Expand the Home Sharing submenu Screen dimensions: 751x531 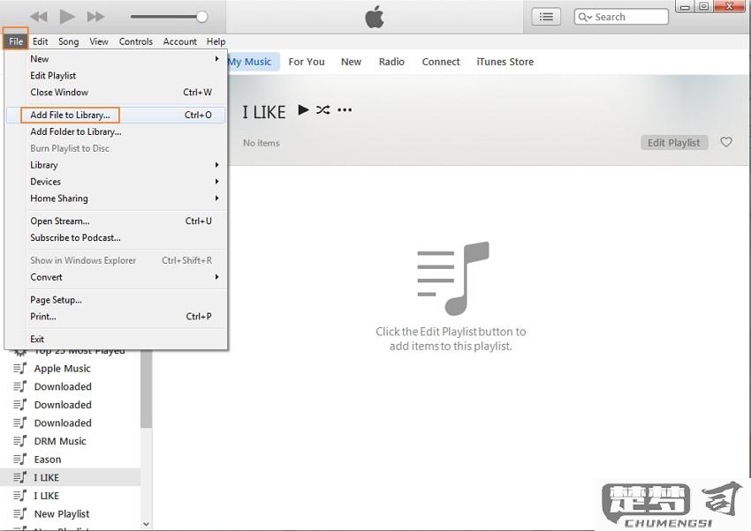click(116, 198)
